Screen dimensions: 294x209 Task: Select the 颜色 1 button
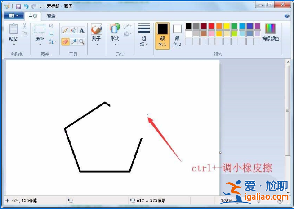(162, 36)
